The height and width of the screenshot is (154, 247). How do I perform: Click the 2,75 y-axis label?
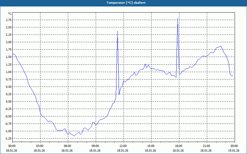9,20
